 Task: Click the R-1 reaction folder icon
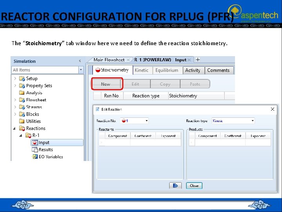pos(29,135)
